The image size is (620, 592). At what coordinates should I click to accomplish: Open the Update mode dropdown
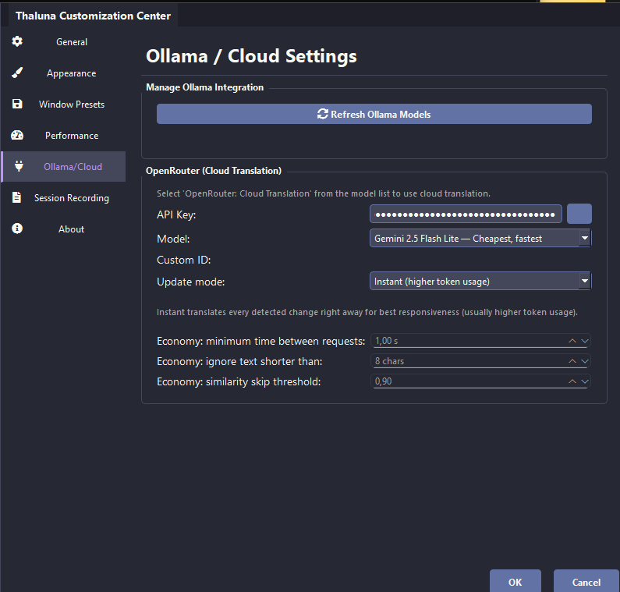point(480,281)
